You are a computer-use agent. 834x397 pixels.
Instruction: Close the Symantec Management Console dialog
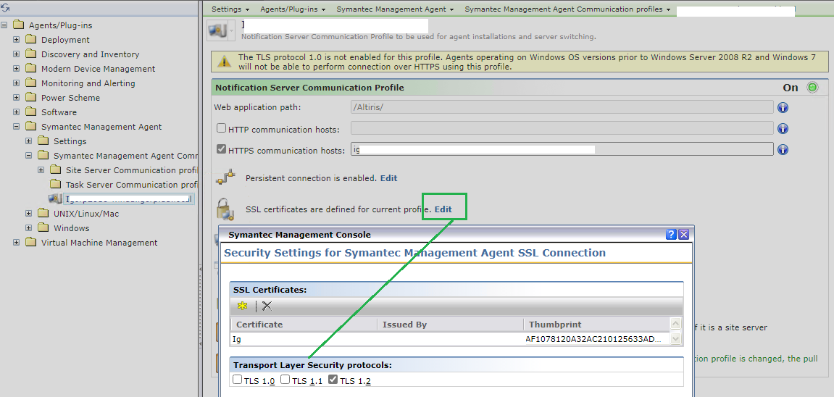point(684,235)
